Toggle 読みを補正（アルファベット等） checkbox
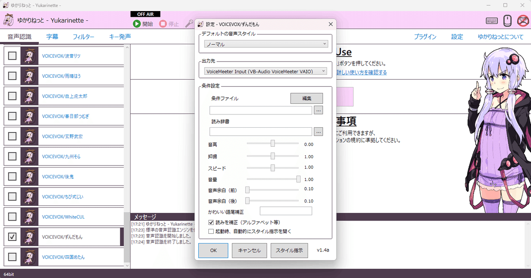This screenshot has height=278, width=531. (211, 222)
